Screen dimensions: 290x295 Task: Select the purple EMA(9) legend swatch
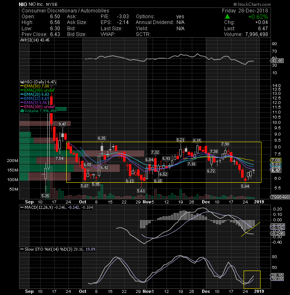22,103
